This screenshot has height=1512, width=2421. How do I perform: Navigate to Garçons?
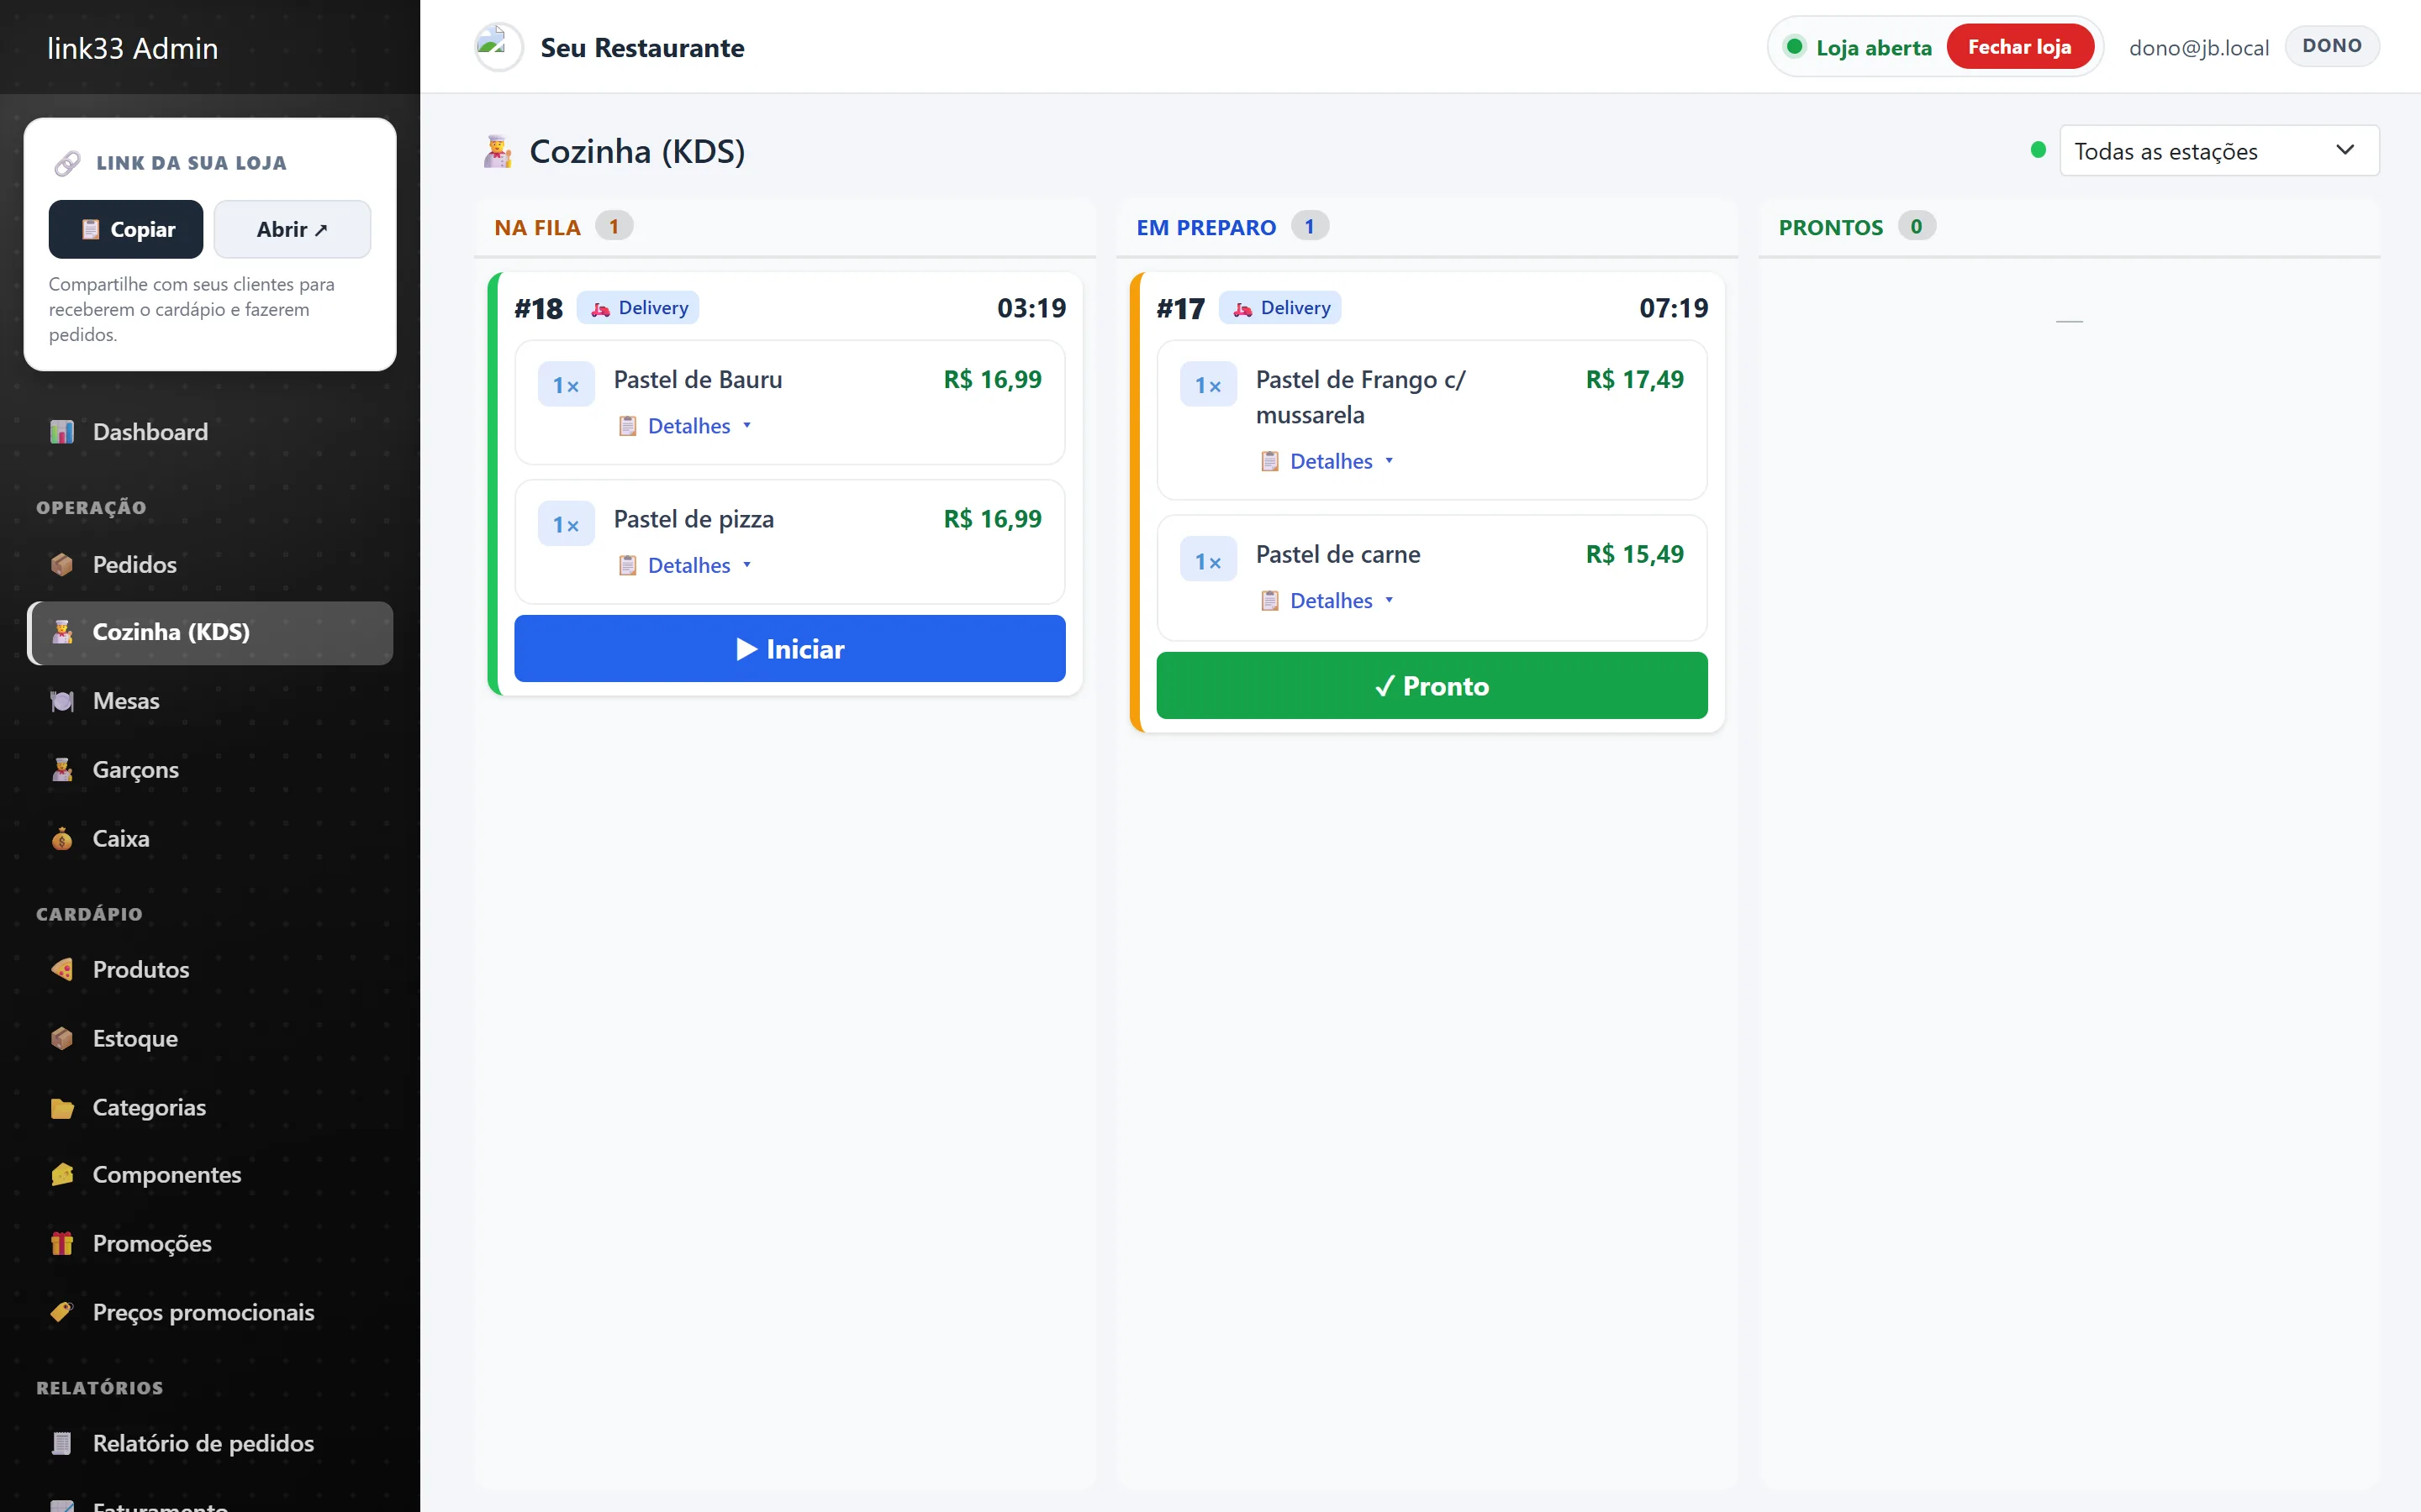point(210,770)
